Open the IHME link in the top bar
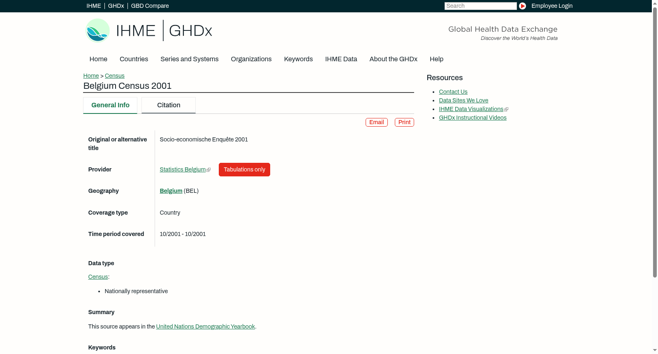 94,6
